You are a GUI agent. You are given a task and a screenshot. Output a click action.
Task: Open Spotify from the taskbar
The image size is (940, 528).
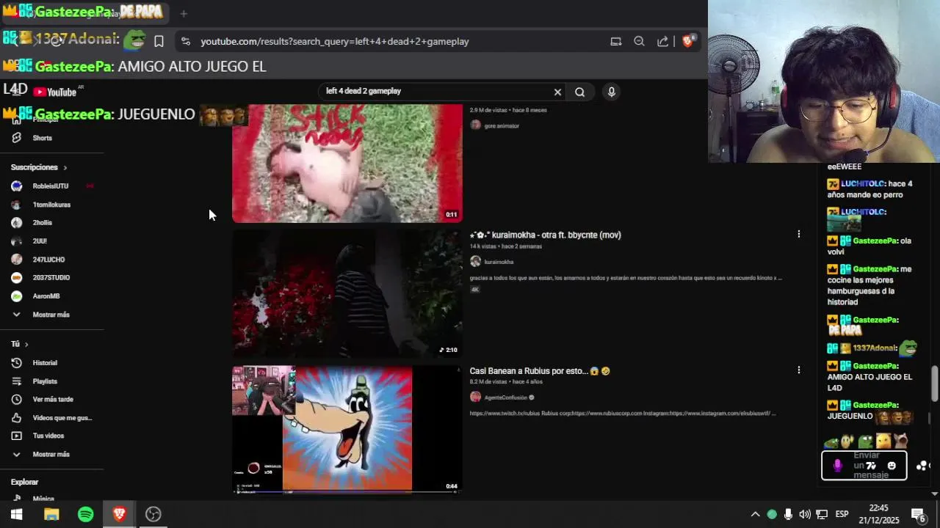coord(86,514)
